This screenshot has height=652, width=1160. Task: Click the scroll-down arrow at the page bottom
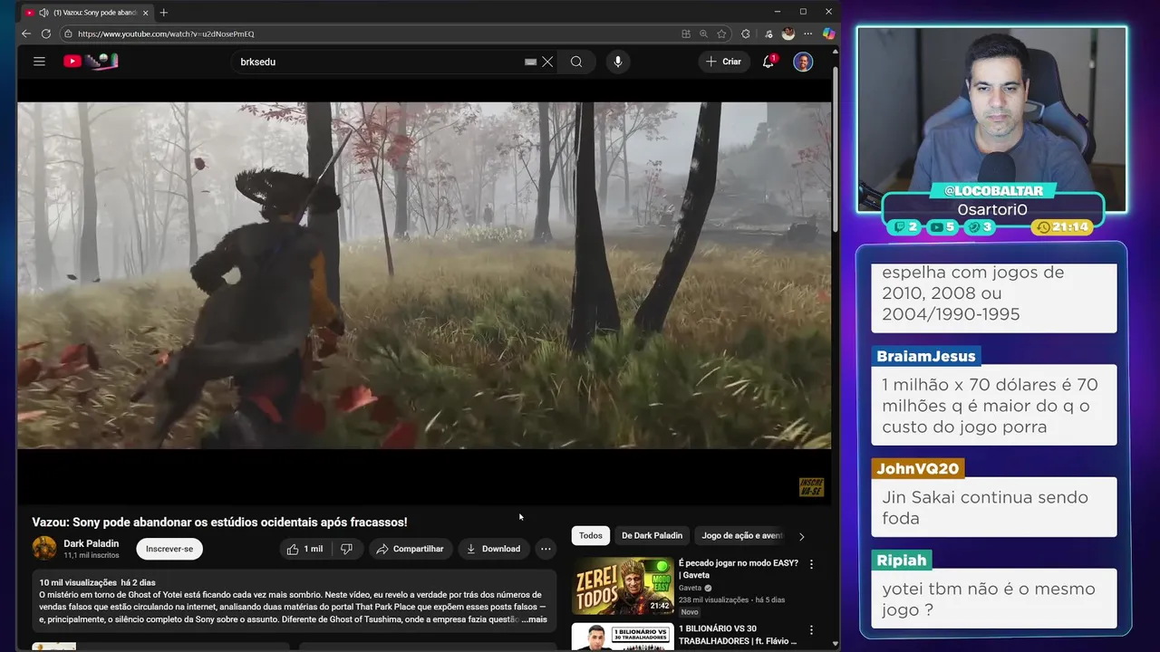click(835, 645)
